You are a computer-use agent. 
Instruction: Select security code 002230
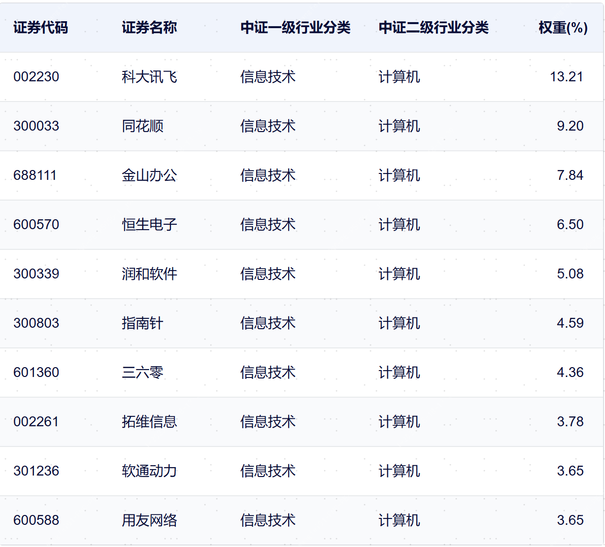pos(36,77)
